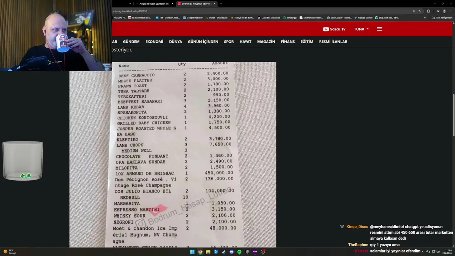Screen dimensions: 455x256
Task: Click the Kinqo_Disco username in chat
Action: click(x=357, y=227)
